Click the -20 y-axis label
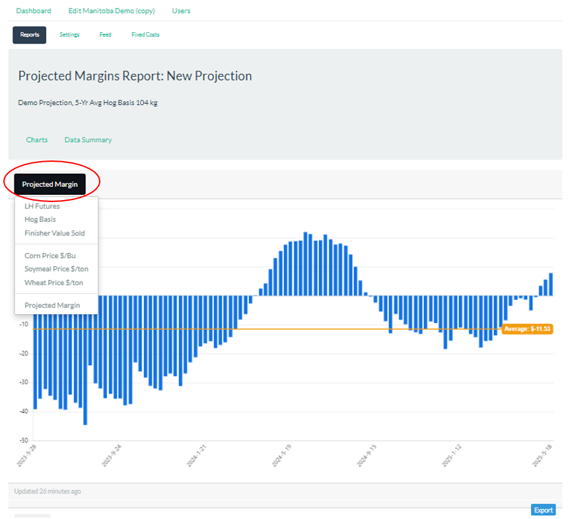This screenshot has height=519, width=570. tap(24, 354)
